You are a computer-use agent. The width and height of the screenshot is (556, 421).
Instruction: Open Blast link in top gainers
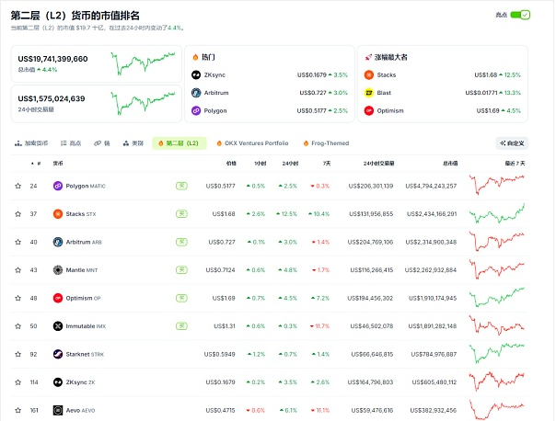pyautogui.click(x=384, y=93)
